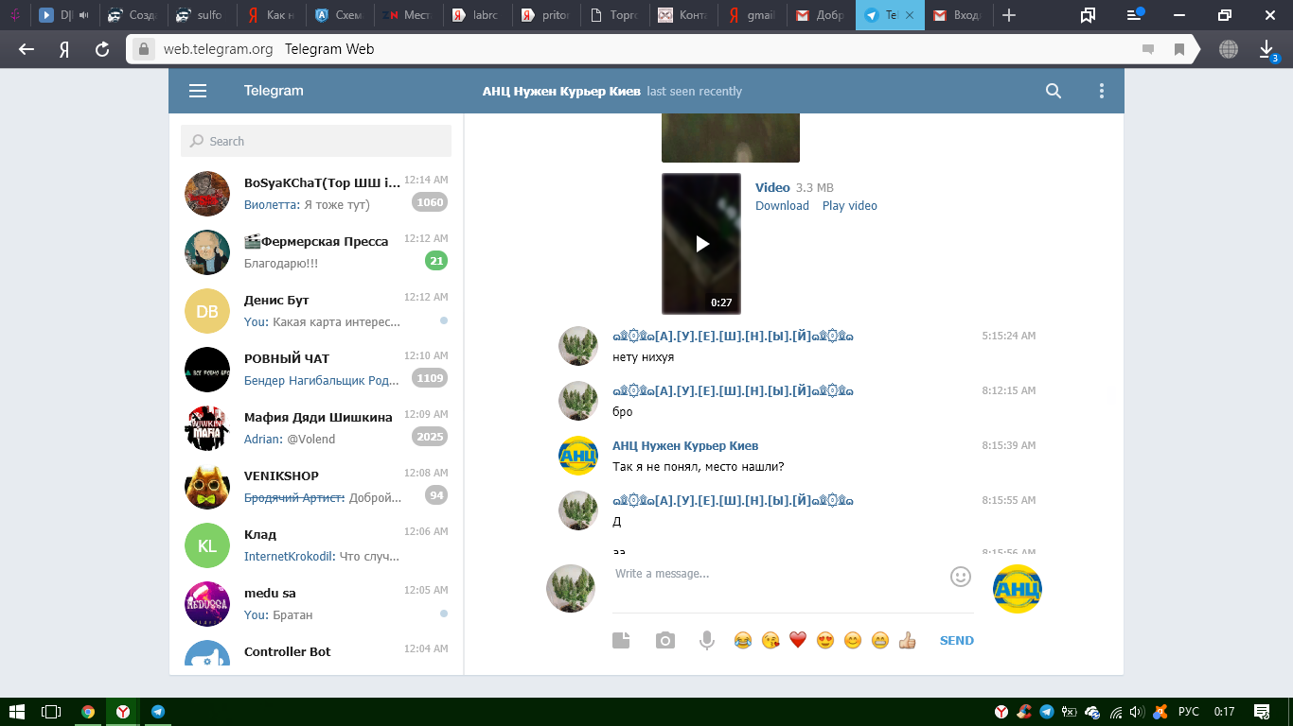This screenshot has width=1293, height=726.
Task: Open the globe protect icon in toolbar
Action: [1229, 49]
